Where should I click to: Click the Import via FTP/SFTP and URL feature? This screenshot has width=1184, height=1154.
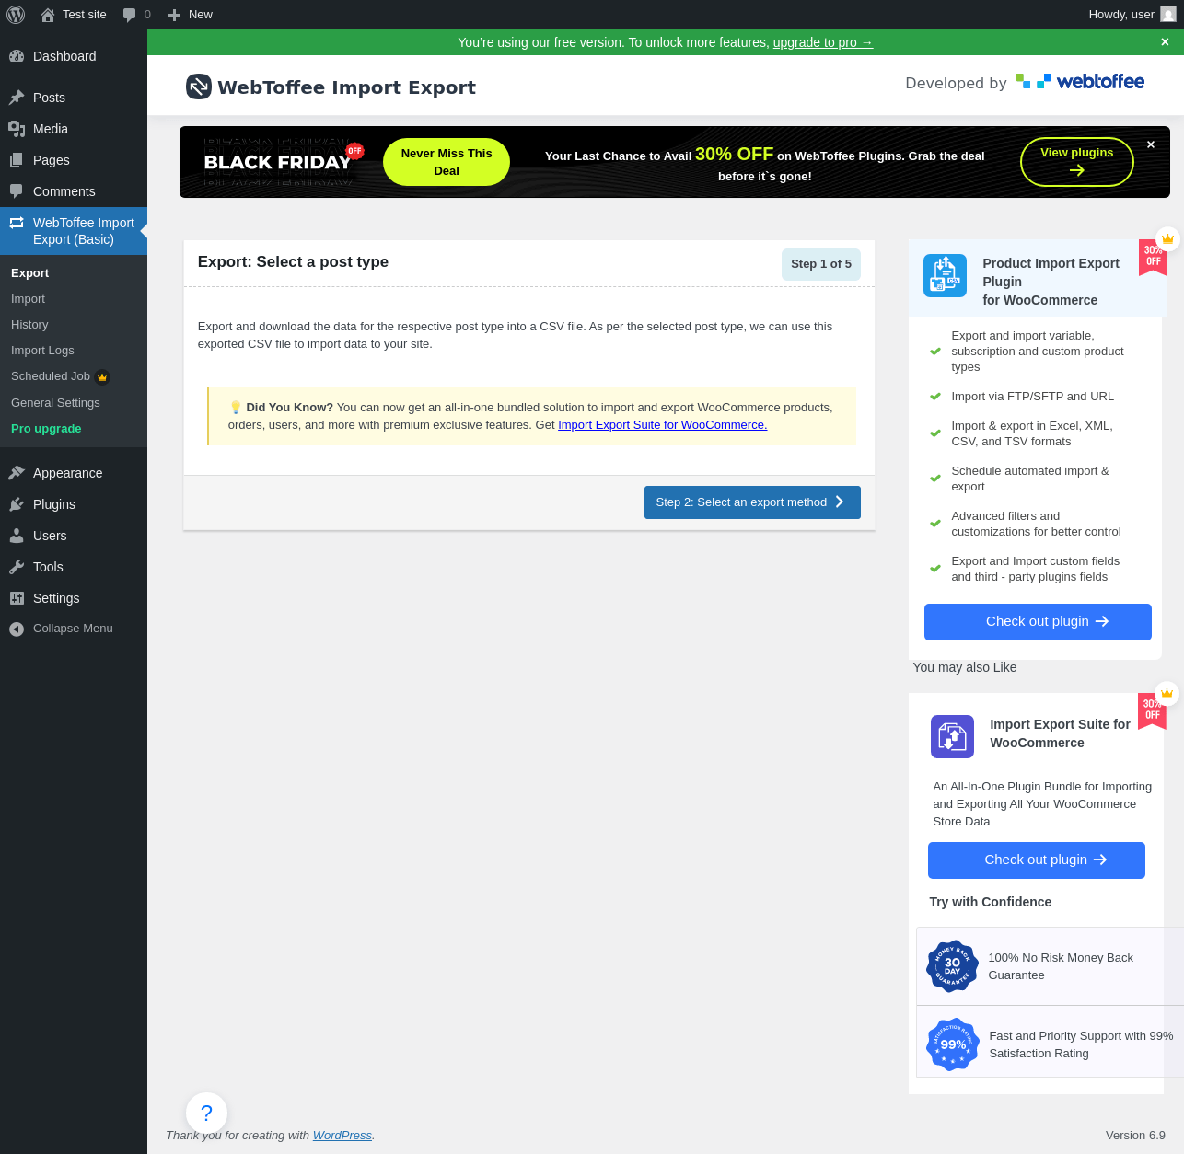[x=1033, y=397]
